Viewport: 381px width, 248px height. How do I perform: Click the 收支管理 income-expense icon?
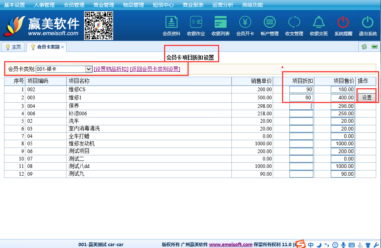click(294, 23)
